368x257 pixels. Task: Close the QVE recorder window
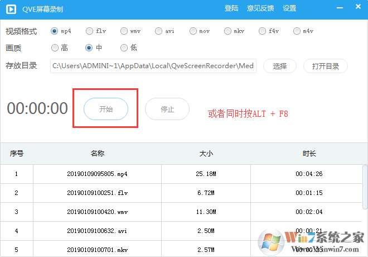[357, 8]
